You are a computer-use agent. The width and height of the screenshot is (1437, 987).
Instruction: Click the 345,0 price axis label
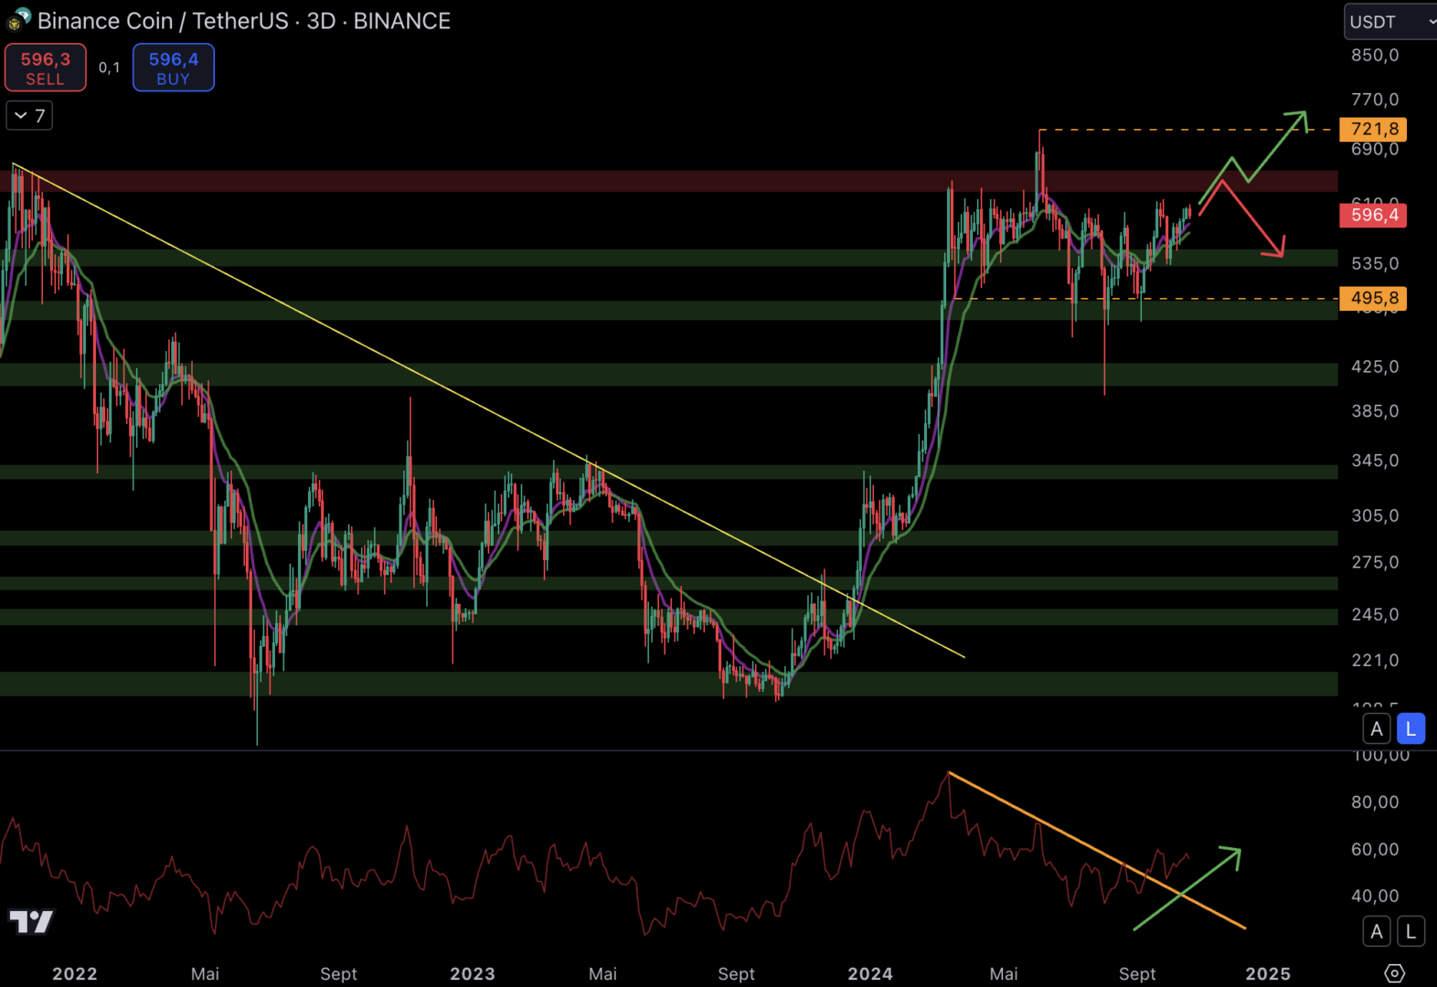click(1375, 461)
